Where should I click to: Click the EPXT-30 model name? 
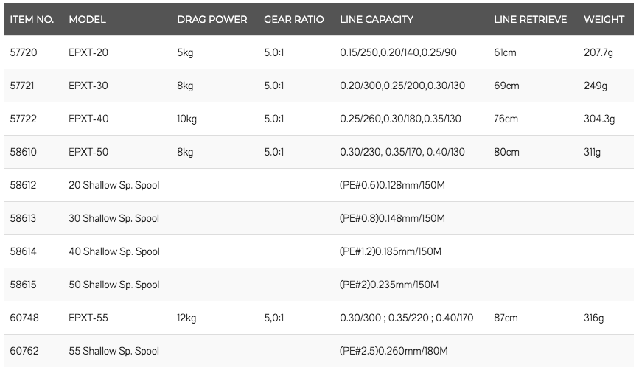tap(88, 86)
